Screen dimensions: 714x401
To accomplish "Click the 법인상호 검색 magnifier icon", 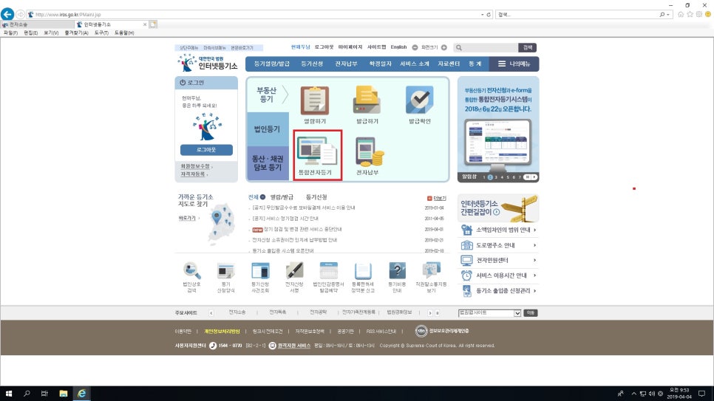I will coord(191,270).
